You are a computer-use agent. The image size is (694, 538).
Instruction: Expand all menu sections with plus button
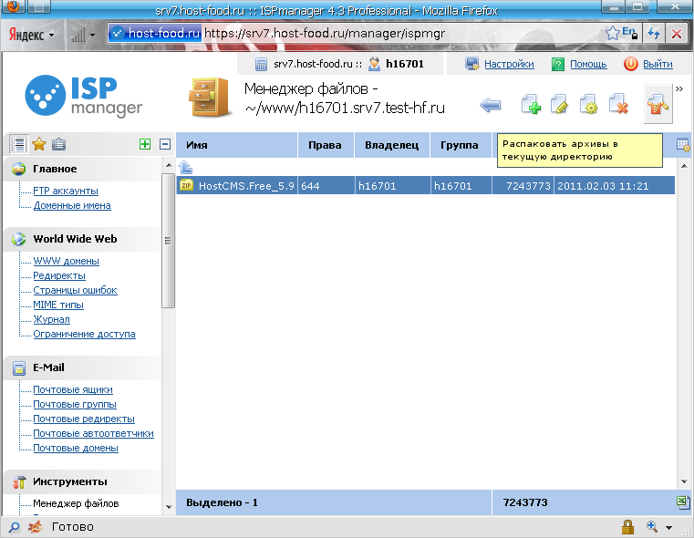(x=144, y=144)
